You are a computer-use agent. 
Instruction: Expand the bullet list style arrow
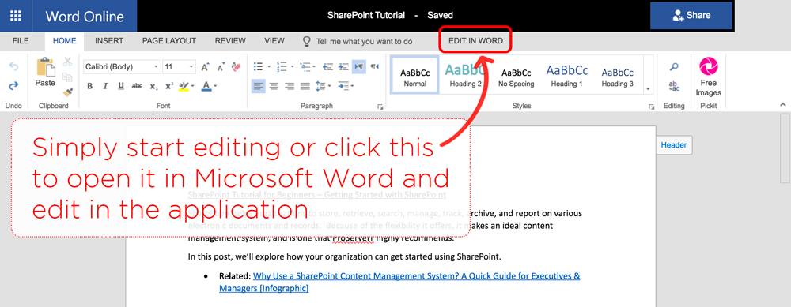coord(269,66)
